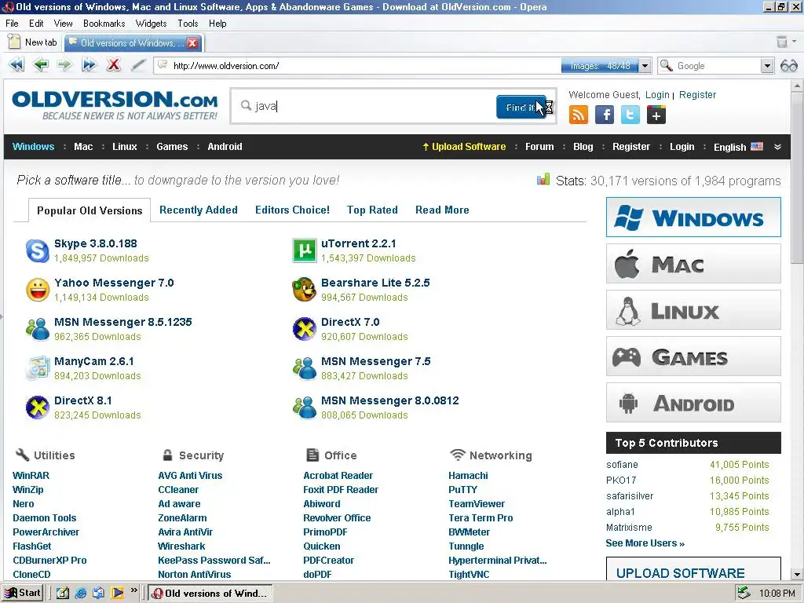This screenshot has width=804, height=603.
Task: Click the Mac platform banner button
Action: pyautogui.click(x=693, y=264)
